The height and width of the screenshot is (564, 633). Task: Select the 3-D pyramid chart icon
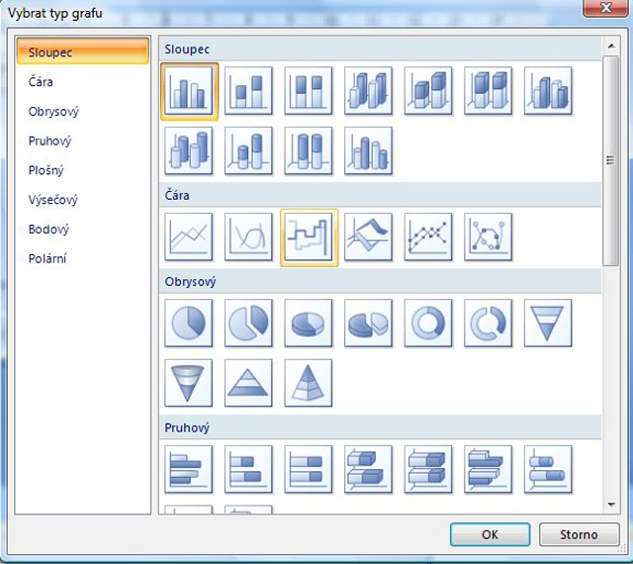[308, 383]
